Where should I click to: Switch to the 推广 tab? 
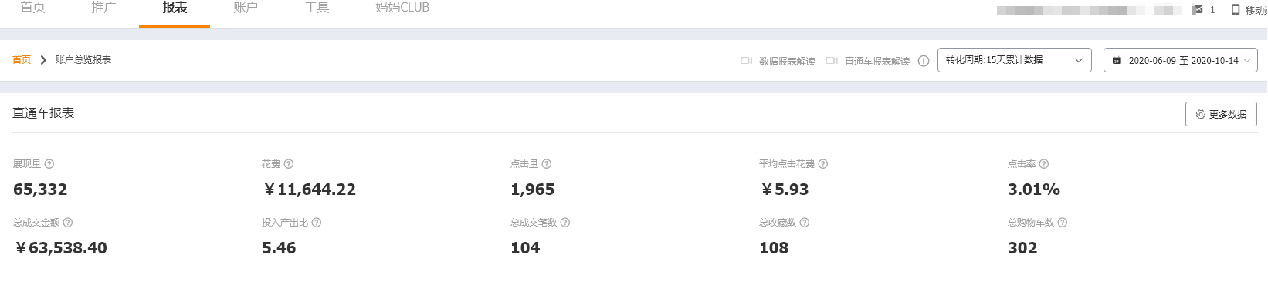(x=103, y=8)
